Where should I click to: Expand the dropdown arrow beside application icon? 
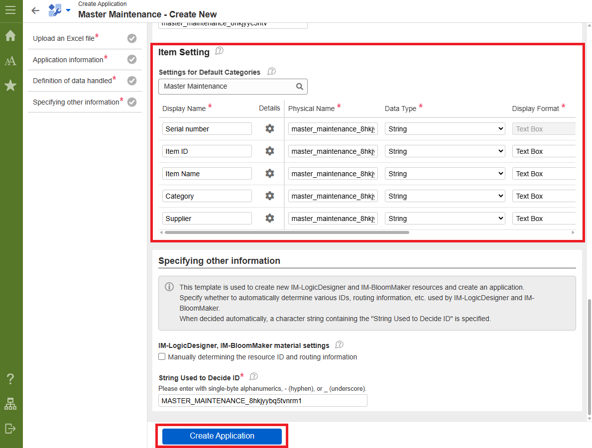(x=68, y=10)
